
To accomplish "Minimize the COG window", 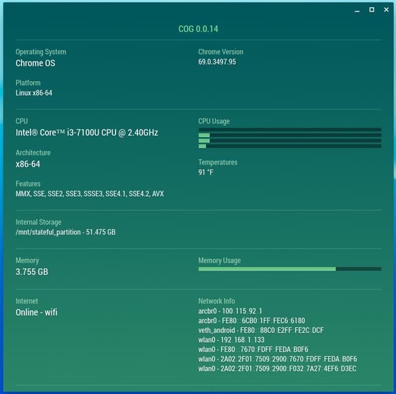I will pyautogui.click(x=357, y=10).
